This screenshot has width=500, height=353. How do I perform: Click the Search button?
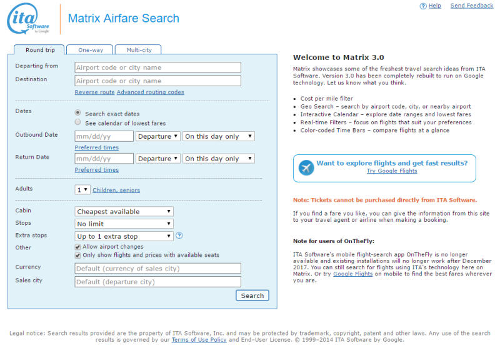pos(252,296)
